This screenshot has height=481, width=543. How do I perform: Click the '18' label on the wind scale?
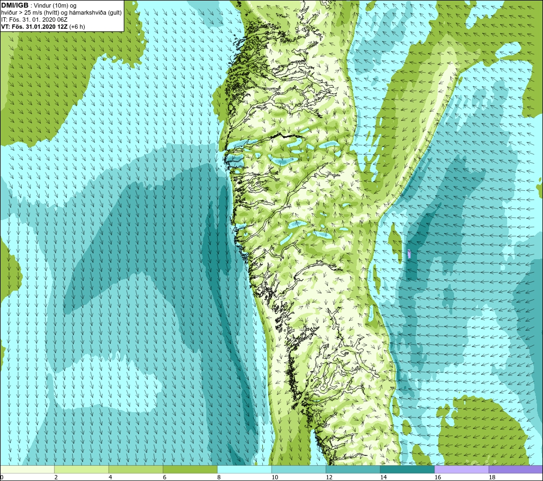(492, 478)
